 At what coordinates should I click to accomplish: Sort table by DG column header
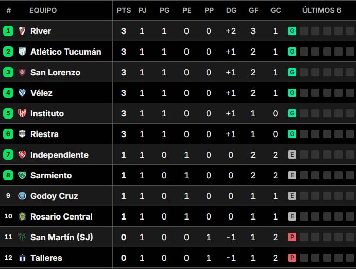coord(231,10)
